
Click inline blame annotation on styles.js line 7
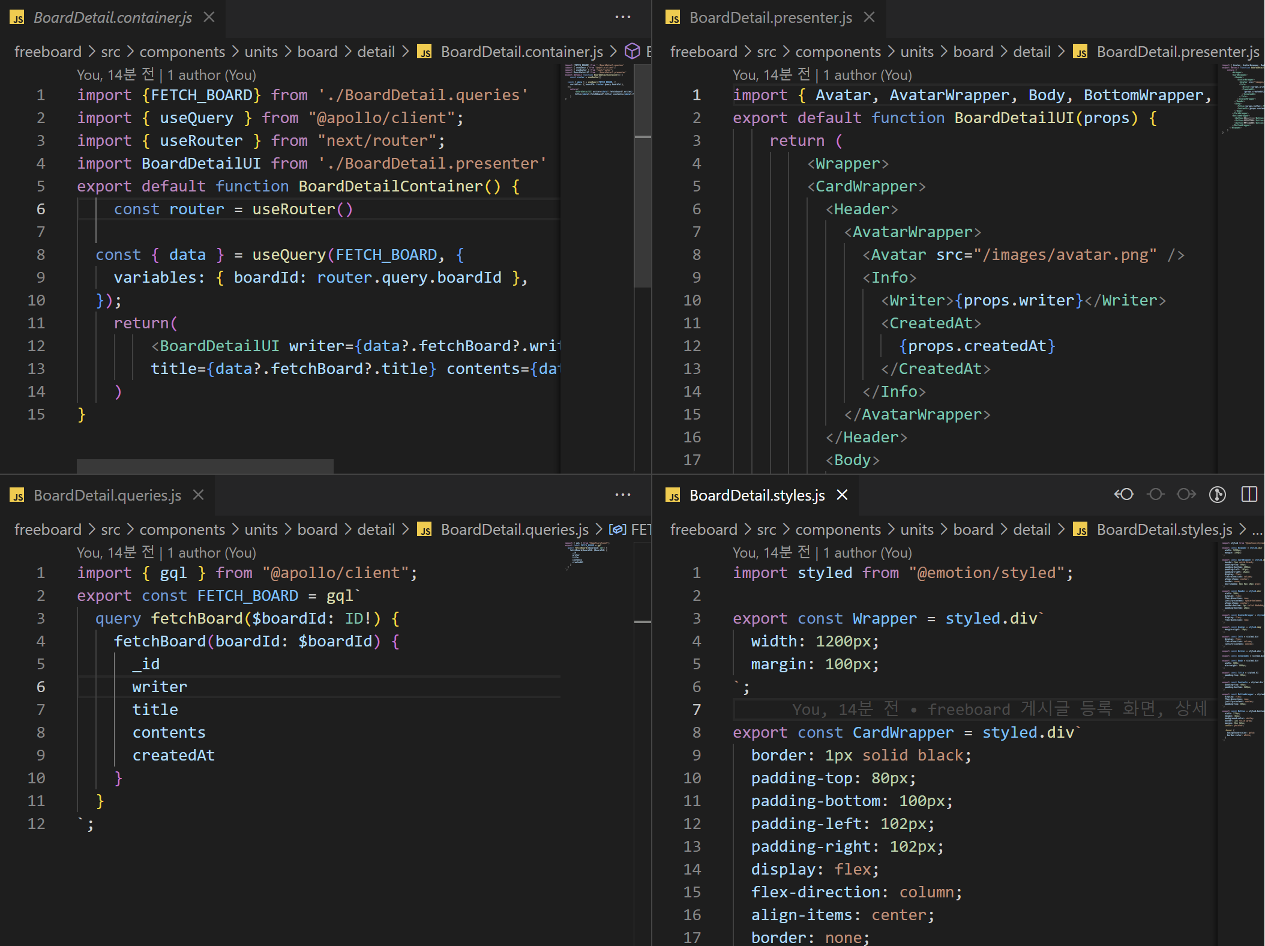click(x=999, y=709)
